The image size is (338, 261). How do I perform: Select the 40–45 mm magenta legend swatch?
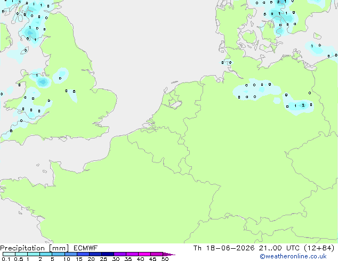point(144,254)
